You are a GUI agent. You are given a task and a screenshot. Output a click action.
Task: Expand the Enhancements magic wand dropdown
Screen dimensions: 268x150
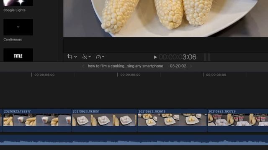[x=90, y=57]
